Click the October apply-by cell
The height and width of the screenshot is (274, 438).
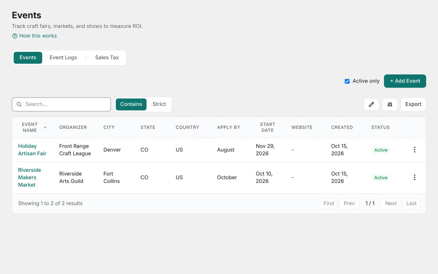pyautogui.click(x=227, y=177)
